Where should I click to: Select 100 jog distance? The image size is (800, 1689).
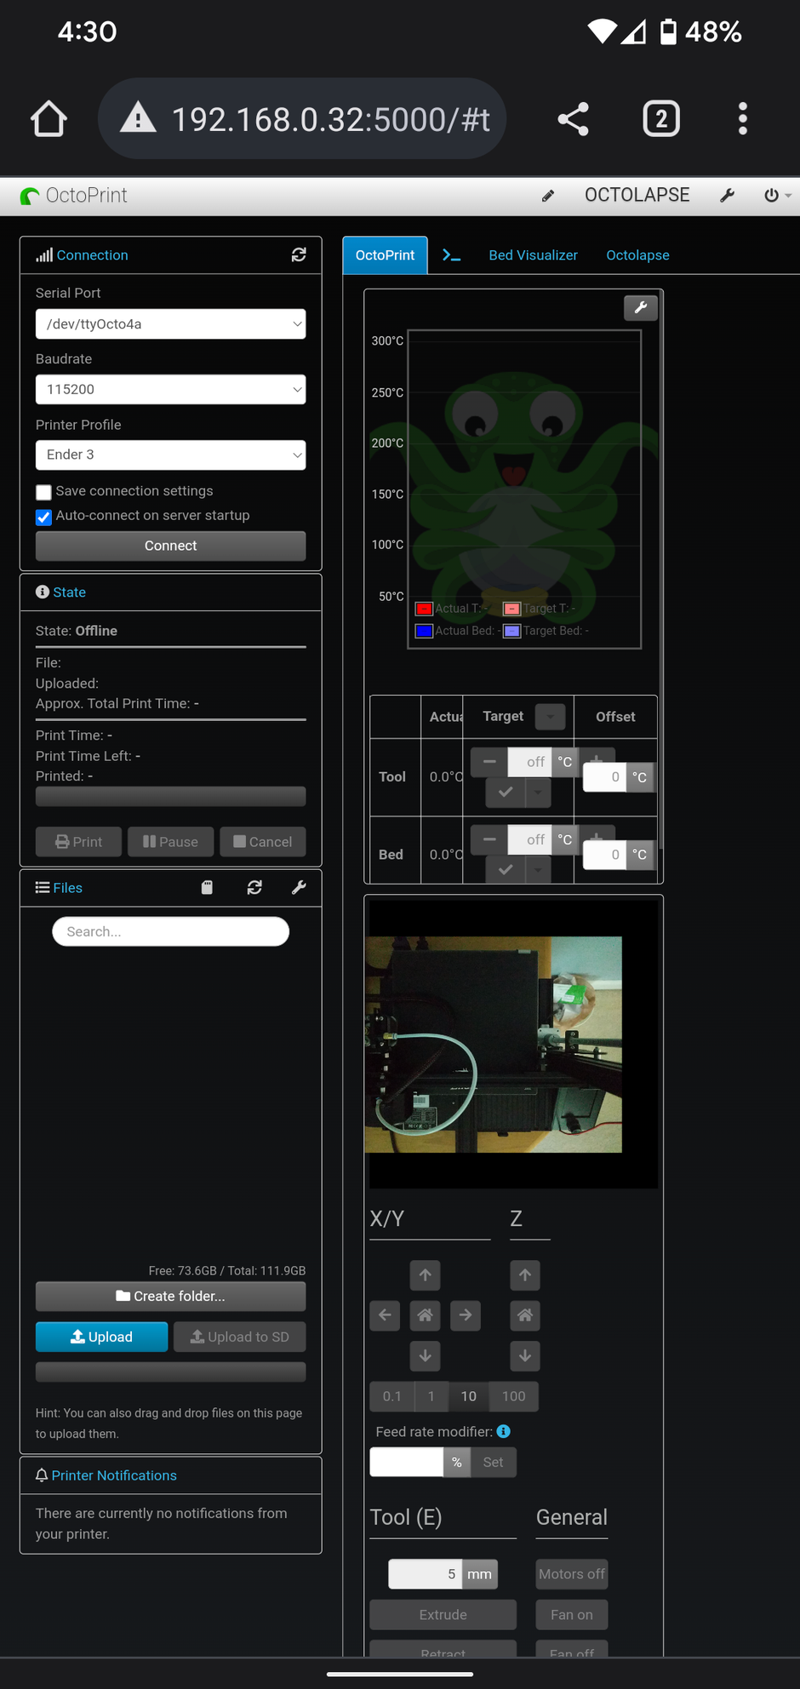click(514, 1396)
